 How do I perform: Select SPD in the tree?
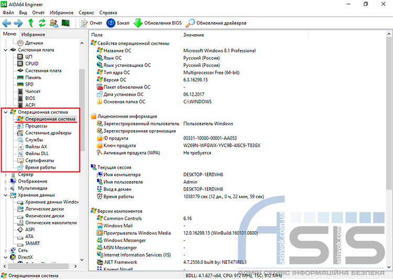click(29, 84)
